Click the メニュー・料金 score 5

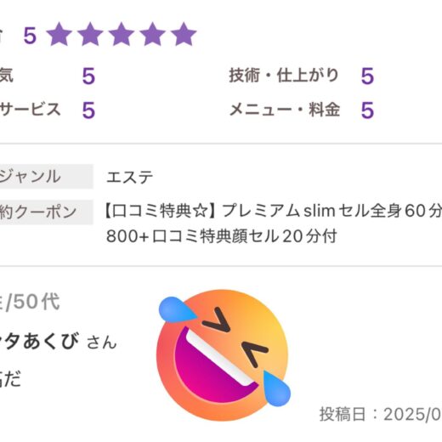click(x=367, y=110)
